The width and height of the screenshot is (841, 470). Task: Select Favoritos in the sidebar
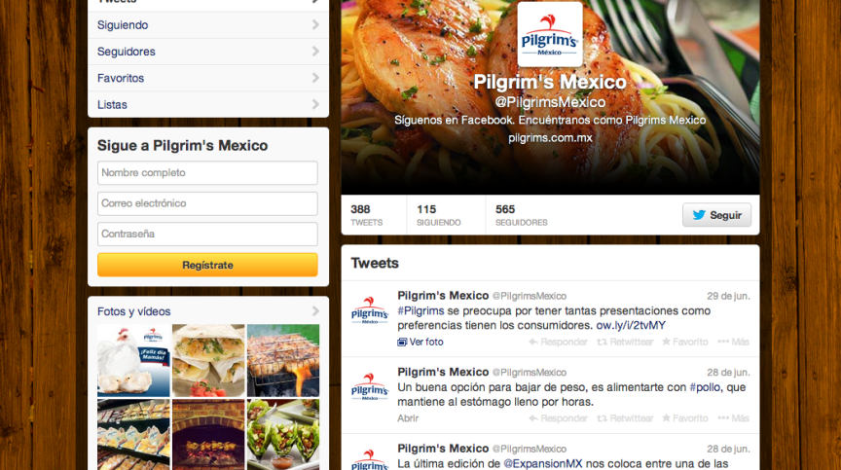tap(208, 78)
